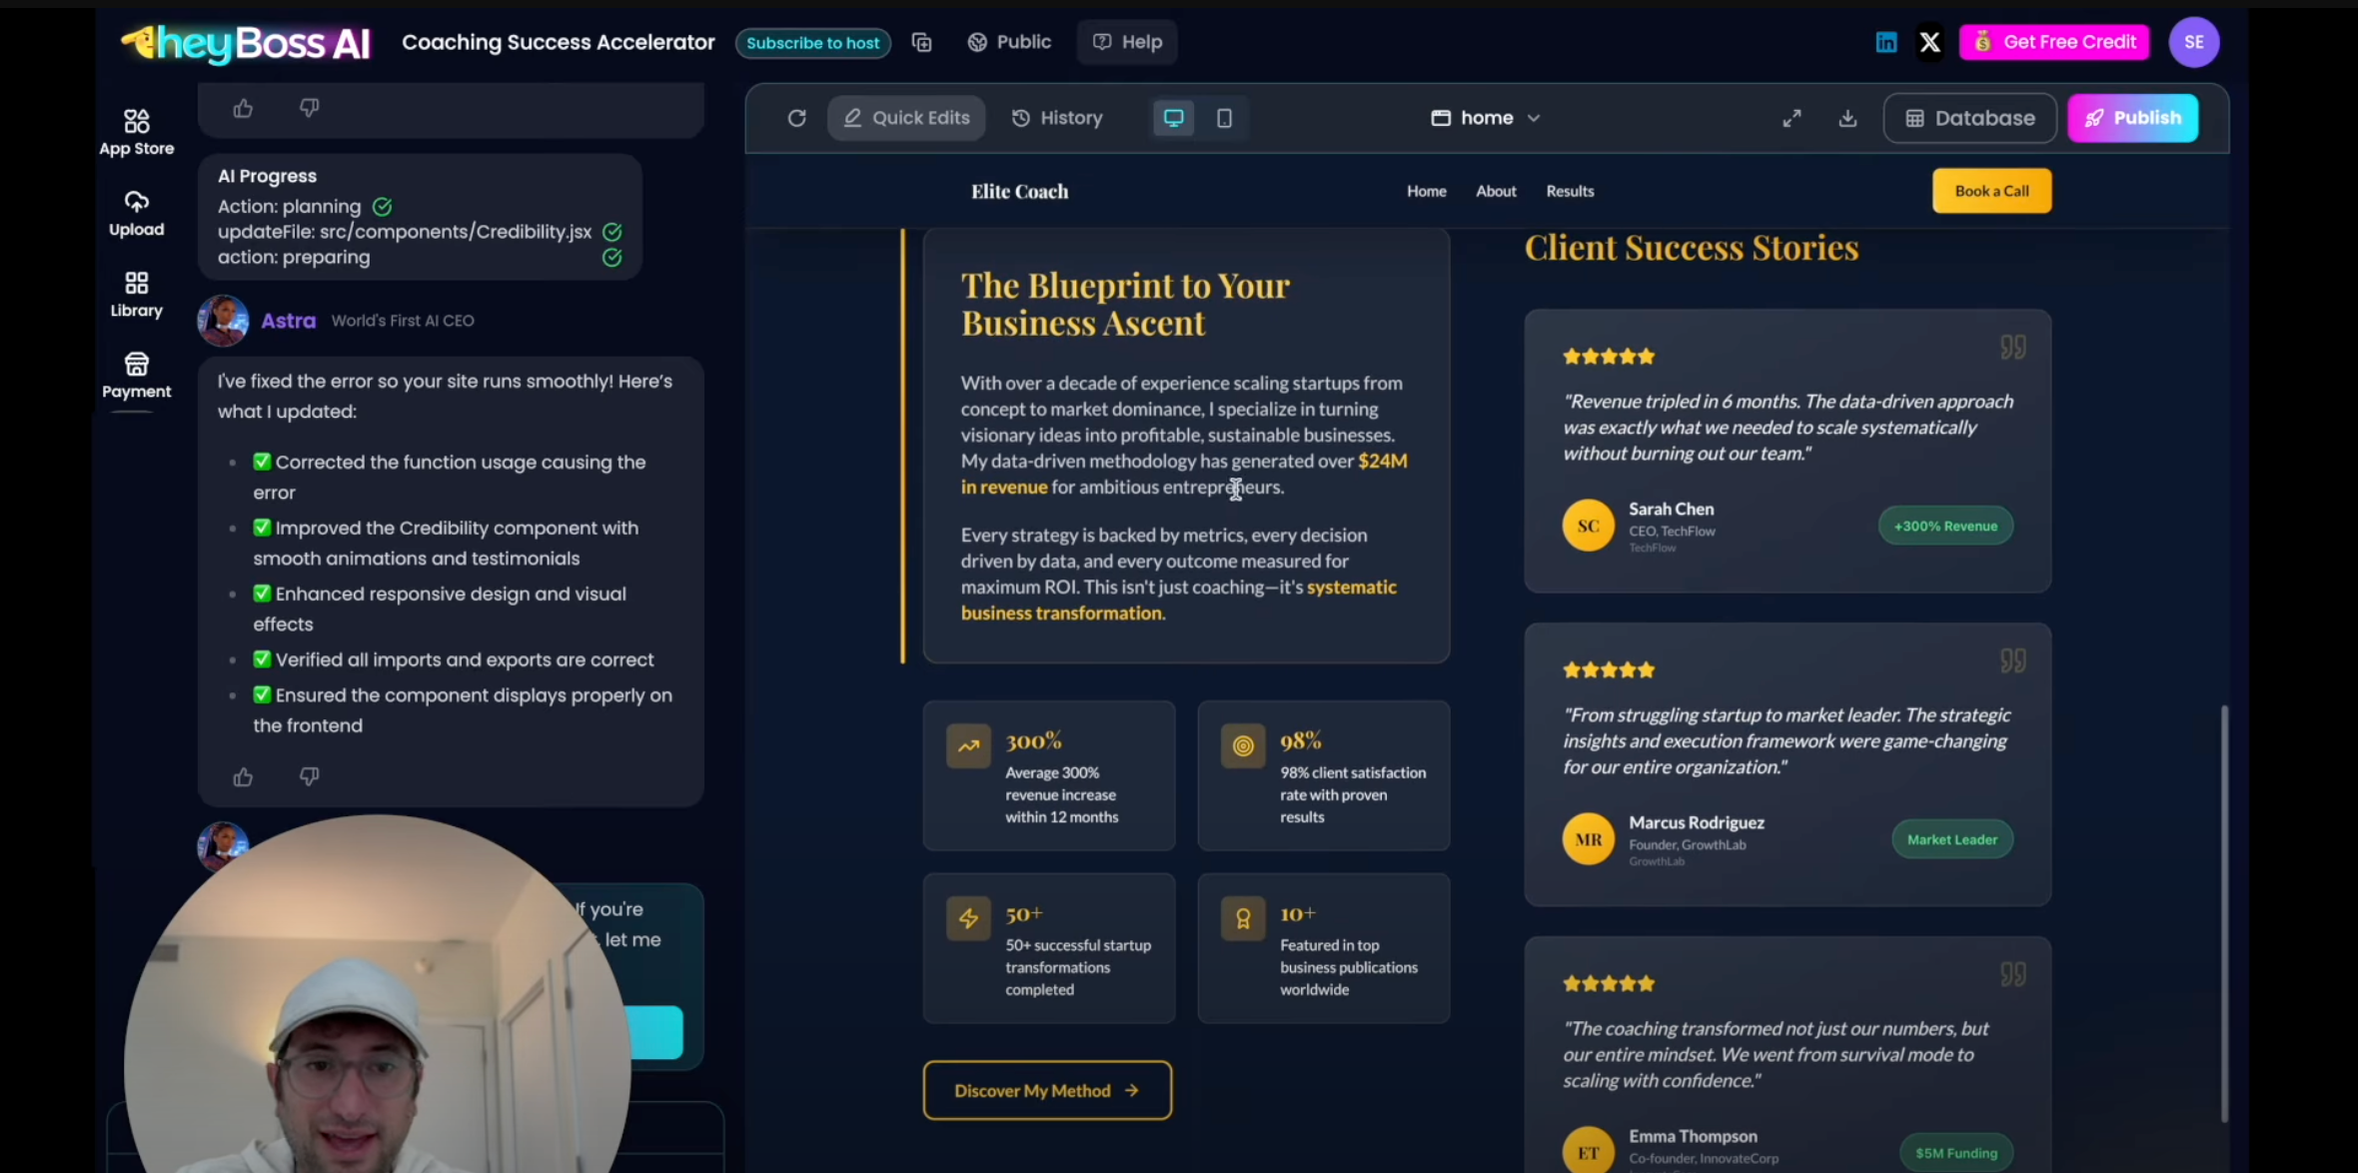This screenshot has height=1173, width=2358.
Task: Go to Results in site nav
Action: pyautogui.click(x=1570, y=191)
